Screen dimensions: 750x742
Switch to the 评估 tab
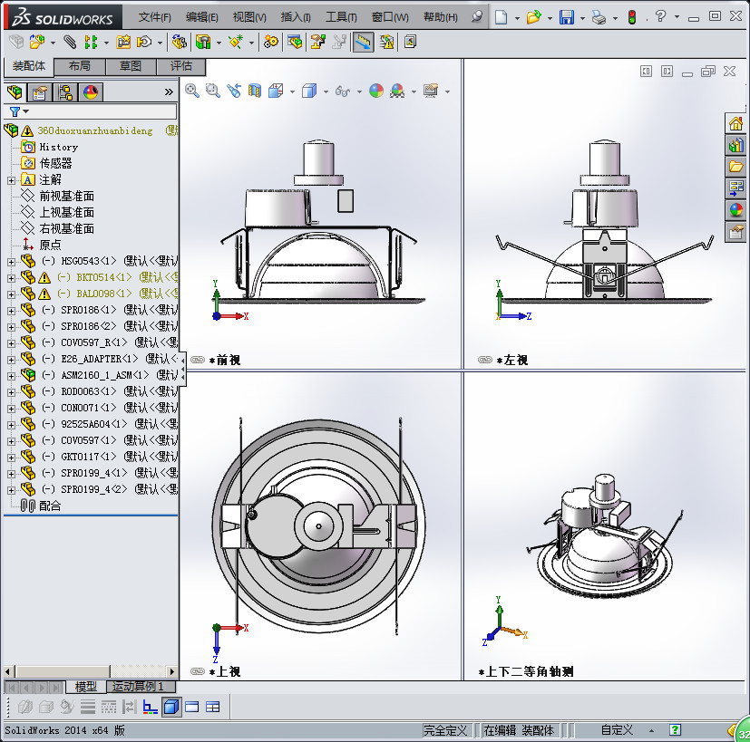(180, 66)
